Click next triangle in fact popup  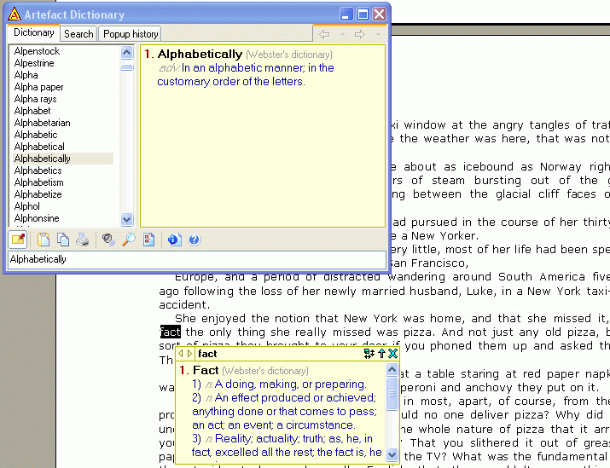coord(190,354)
